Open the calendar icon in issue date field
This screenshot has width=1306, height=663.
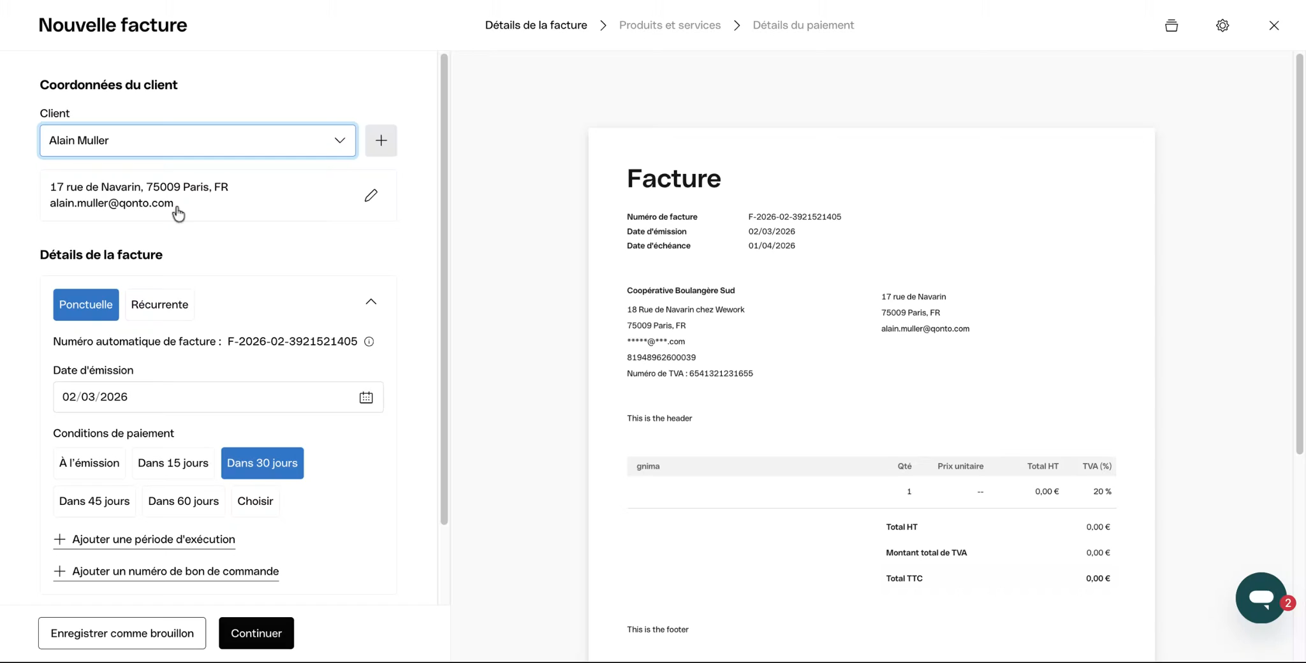[365, 397]
